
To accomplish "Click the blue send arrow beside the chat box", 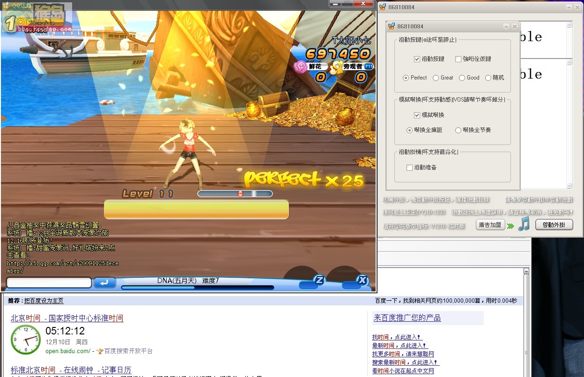I will tap(105, 283).
